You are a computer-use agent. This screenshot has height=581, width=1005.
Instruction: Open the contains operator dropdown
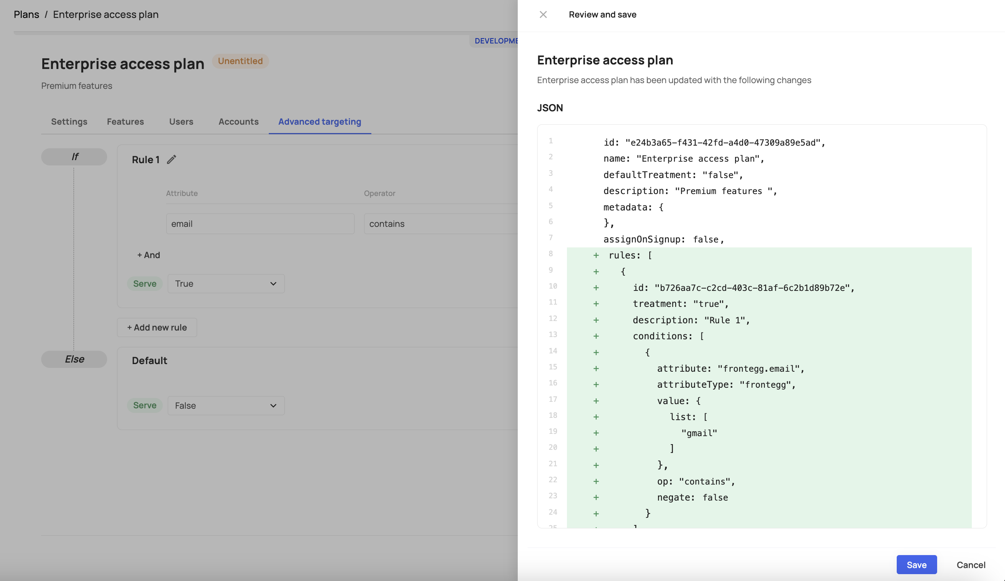tap(439, 224)
